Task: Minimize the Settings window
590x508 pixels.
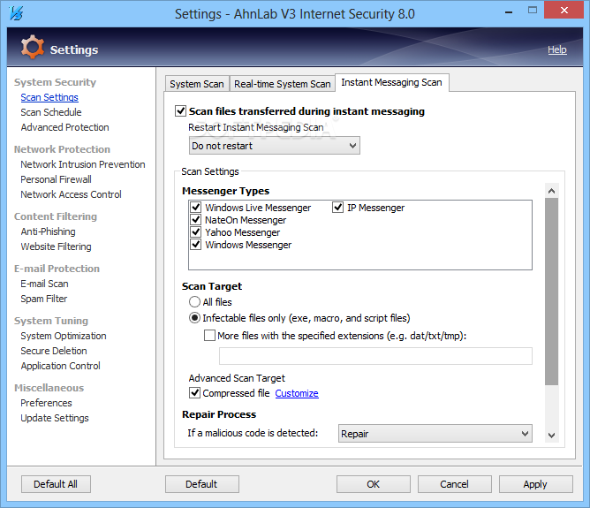Action: [x=509, y=12]
